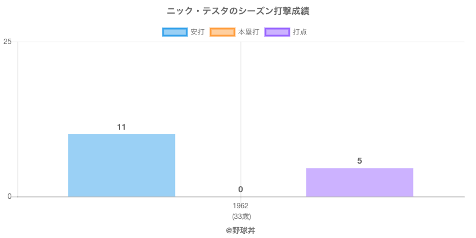Toggle the 本塁打 series via its legend label
The image size is (476, 238).
coord(248,32)
